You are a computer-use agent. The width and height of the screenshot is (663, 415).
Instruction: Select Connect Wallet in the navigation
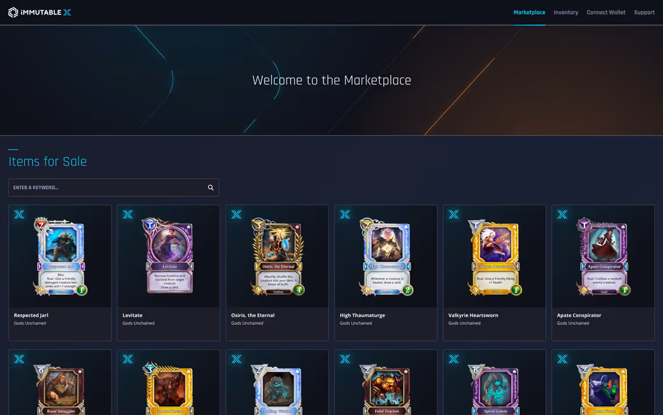coord(606,12)
